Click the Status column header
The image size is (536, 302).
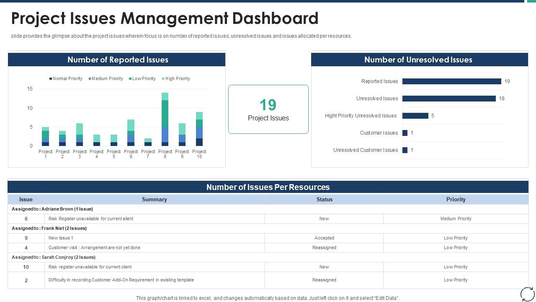(x=324, y=199)
